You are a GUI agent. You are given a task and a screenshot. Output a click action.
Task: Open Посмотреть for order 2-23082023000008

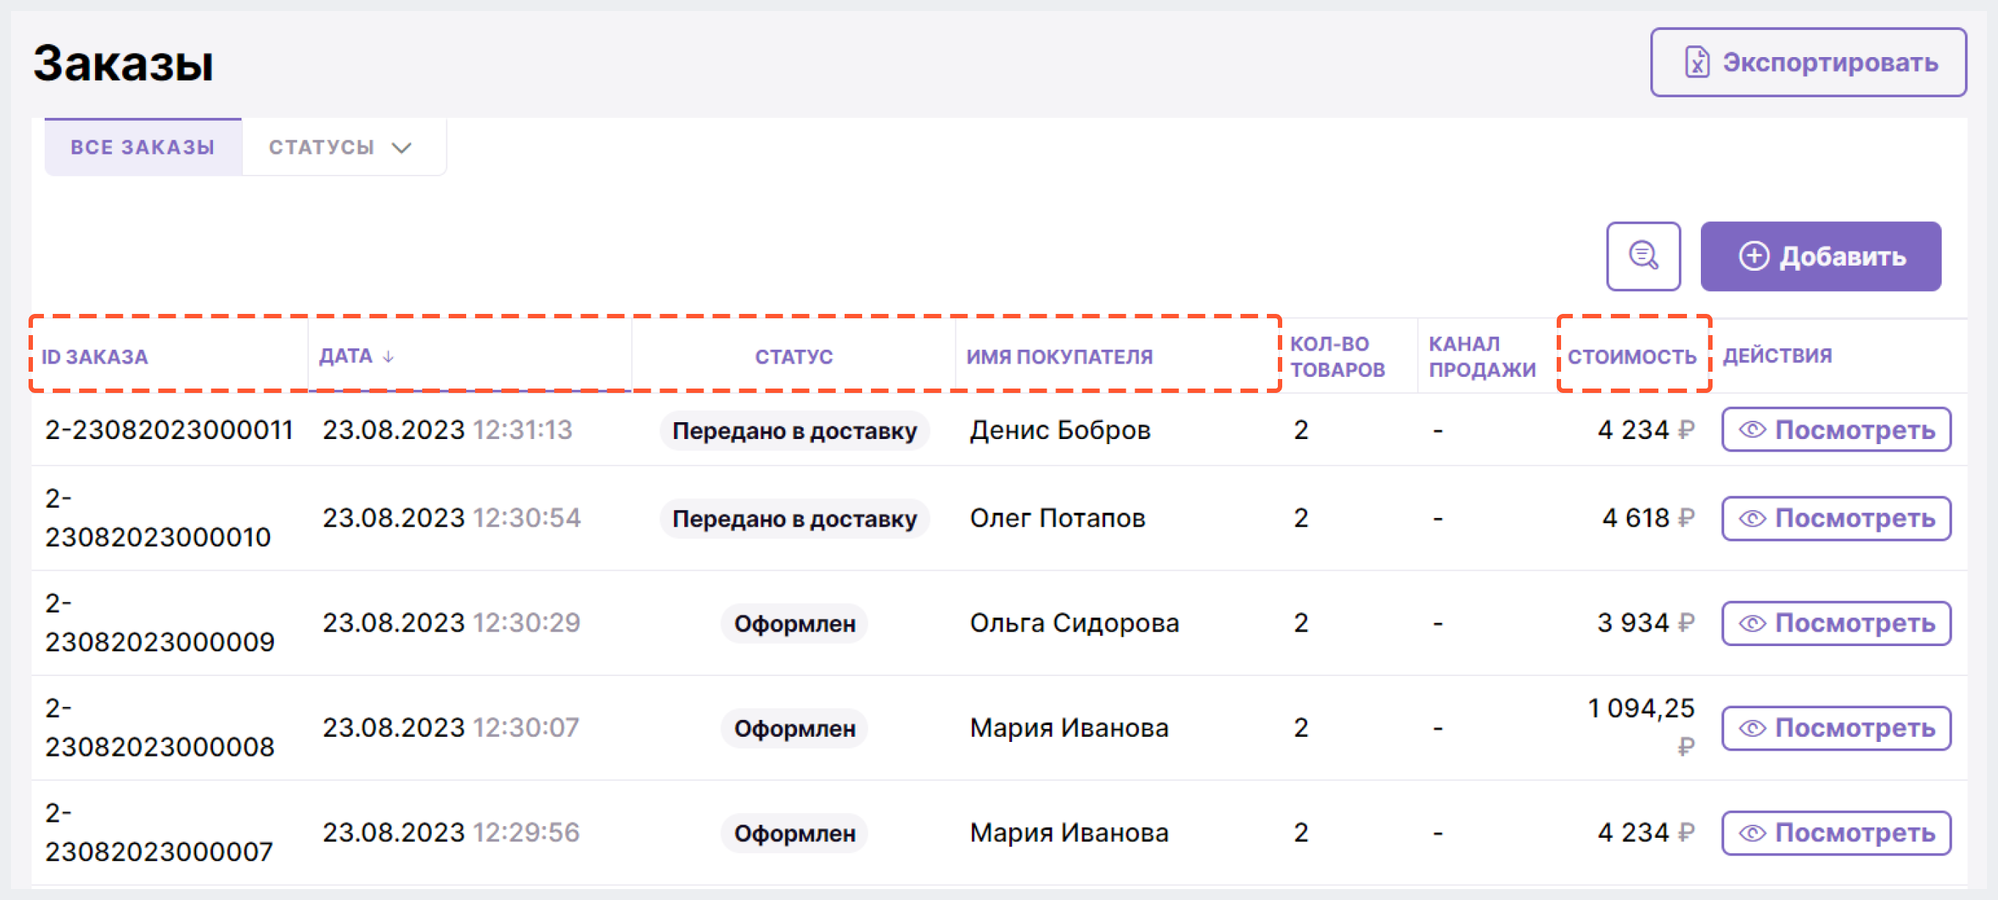pyautogui.click(x=1836, y=728)
